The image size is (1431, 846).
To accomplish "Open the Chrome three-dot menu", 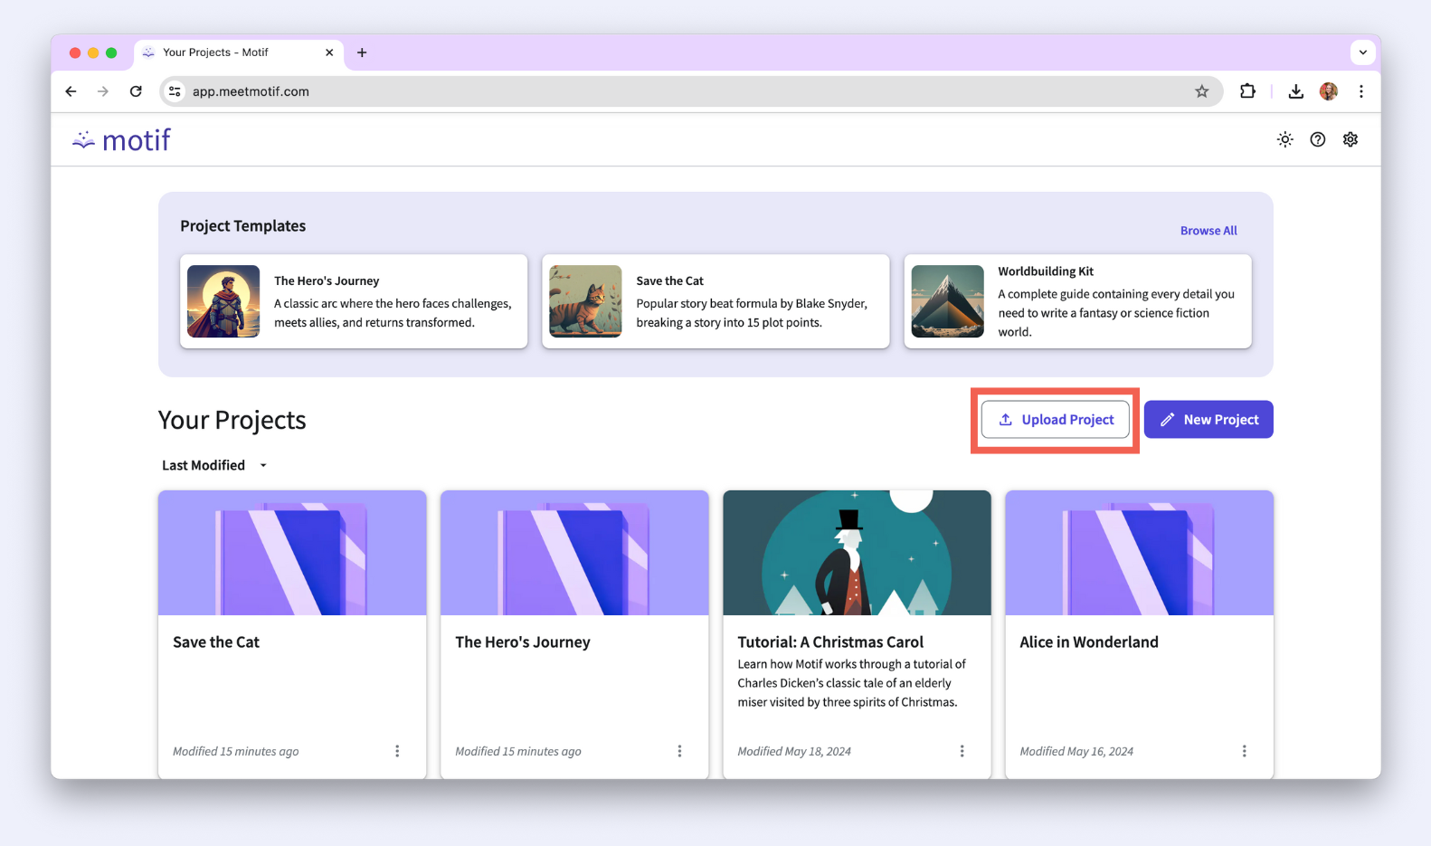I will (1360, 91).
